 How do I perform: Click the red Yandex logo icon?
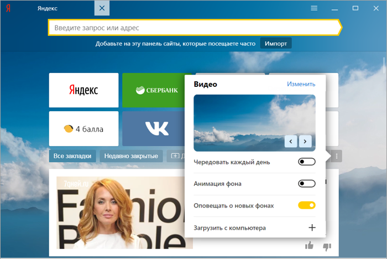click(8, 8)
